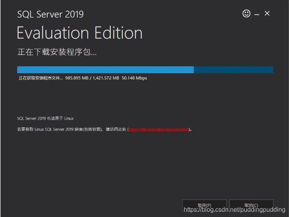Screen dimensions: 289x217
Task: Click the SQL Server 2019 也适用于 Linux line
Action: point(45,118)
